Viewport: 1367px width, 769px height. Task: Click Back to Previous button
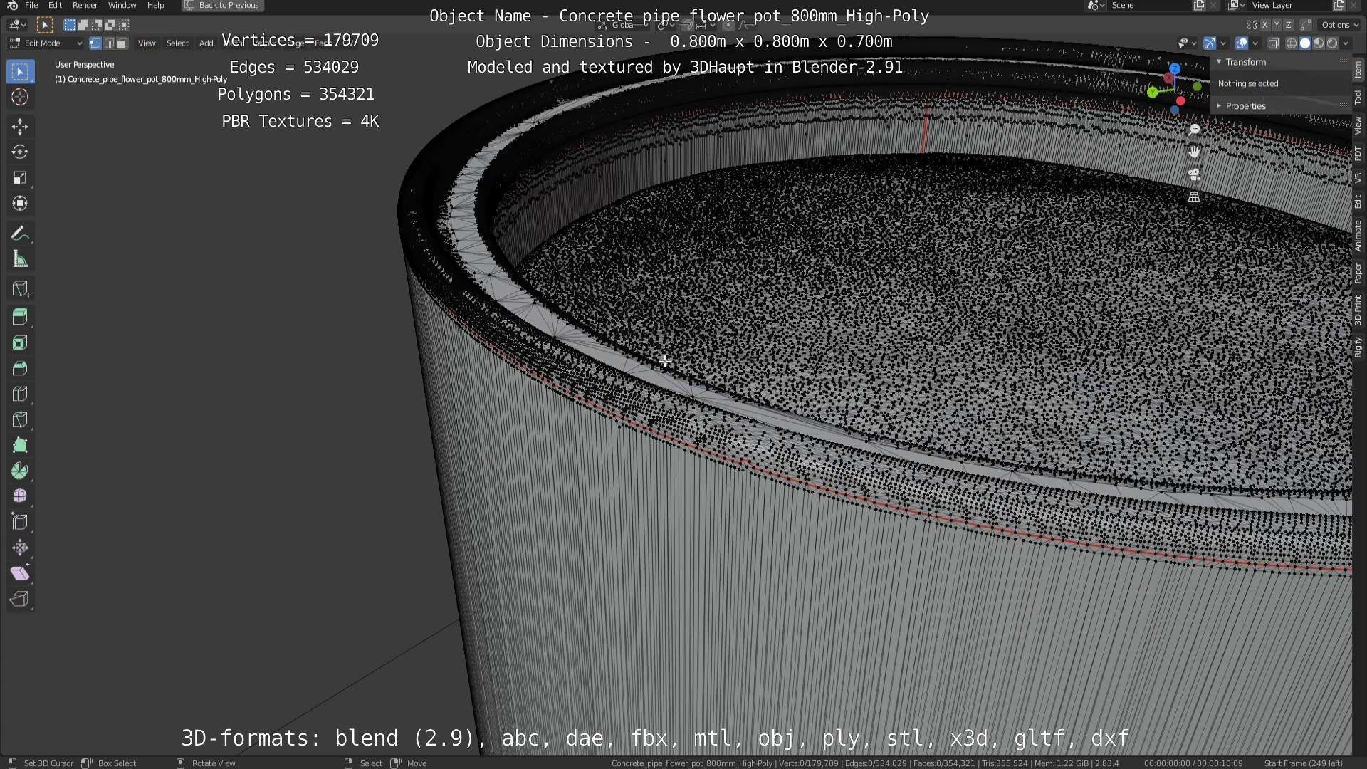(x=223, y=5)
